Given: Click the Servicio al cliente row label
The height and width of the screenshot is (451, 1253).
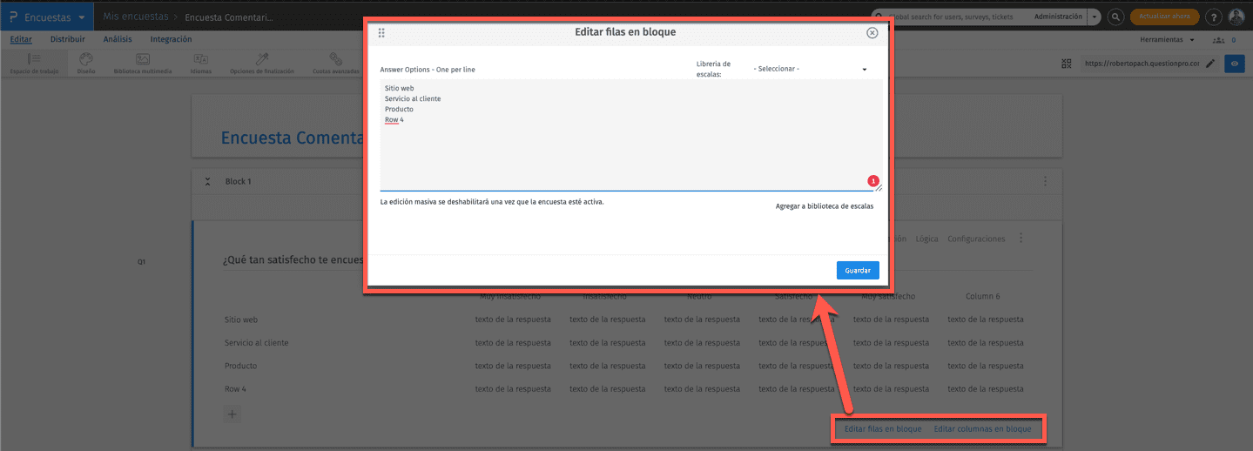Looking at the screenshot, I should pyautogui.click(x=256, y=343).
